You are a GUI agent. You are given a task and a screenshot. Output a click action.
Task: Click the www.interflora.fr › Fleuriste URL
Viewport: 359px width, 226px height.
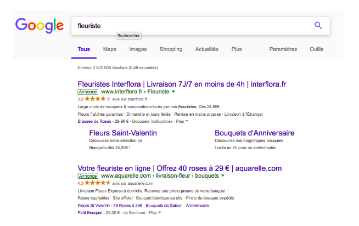click(x=136, y=92)
